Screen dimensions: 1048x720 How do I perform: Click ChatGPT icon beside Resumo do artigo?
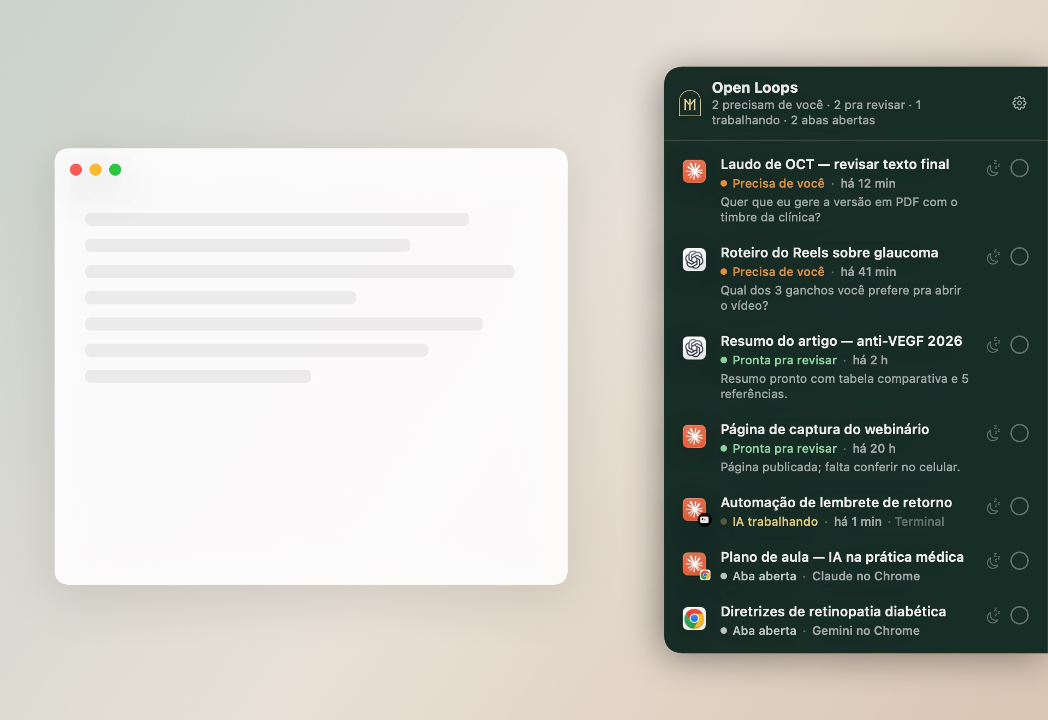[694, 348]
